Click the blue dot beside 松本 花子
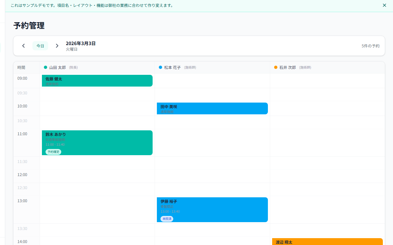Screen dimensions: 393x245 click(160, 67)
